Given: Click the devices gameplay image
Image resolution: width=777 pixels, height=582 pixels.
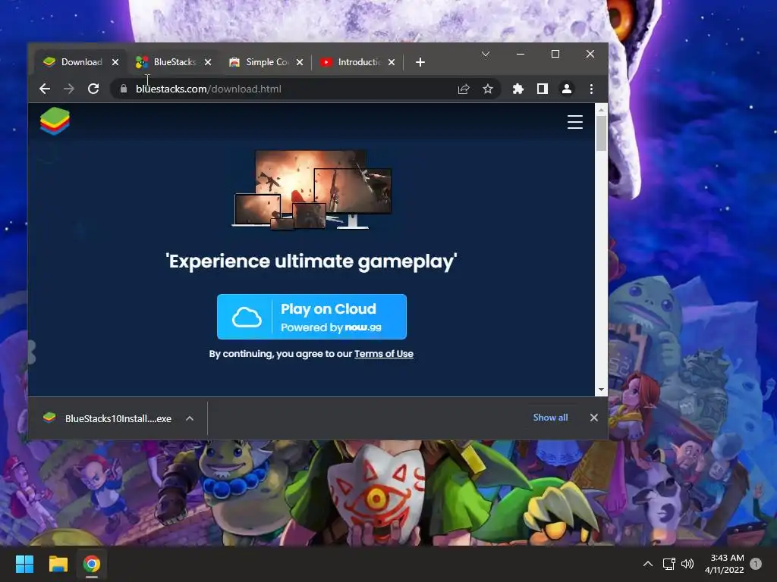Looking at the screenshot, I should (x=313, y=189).
